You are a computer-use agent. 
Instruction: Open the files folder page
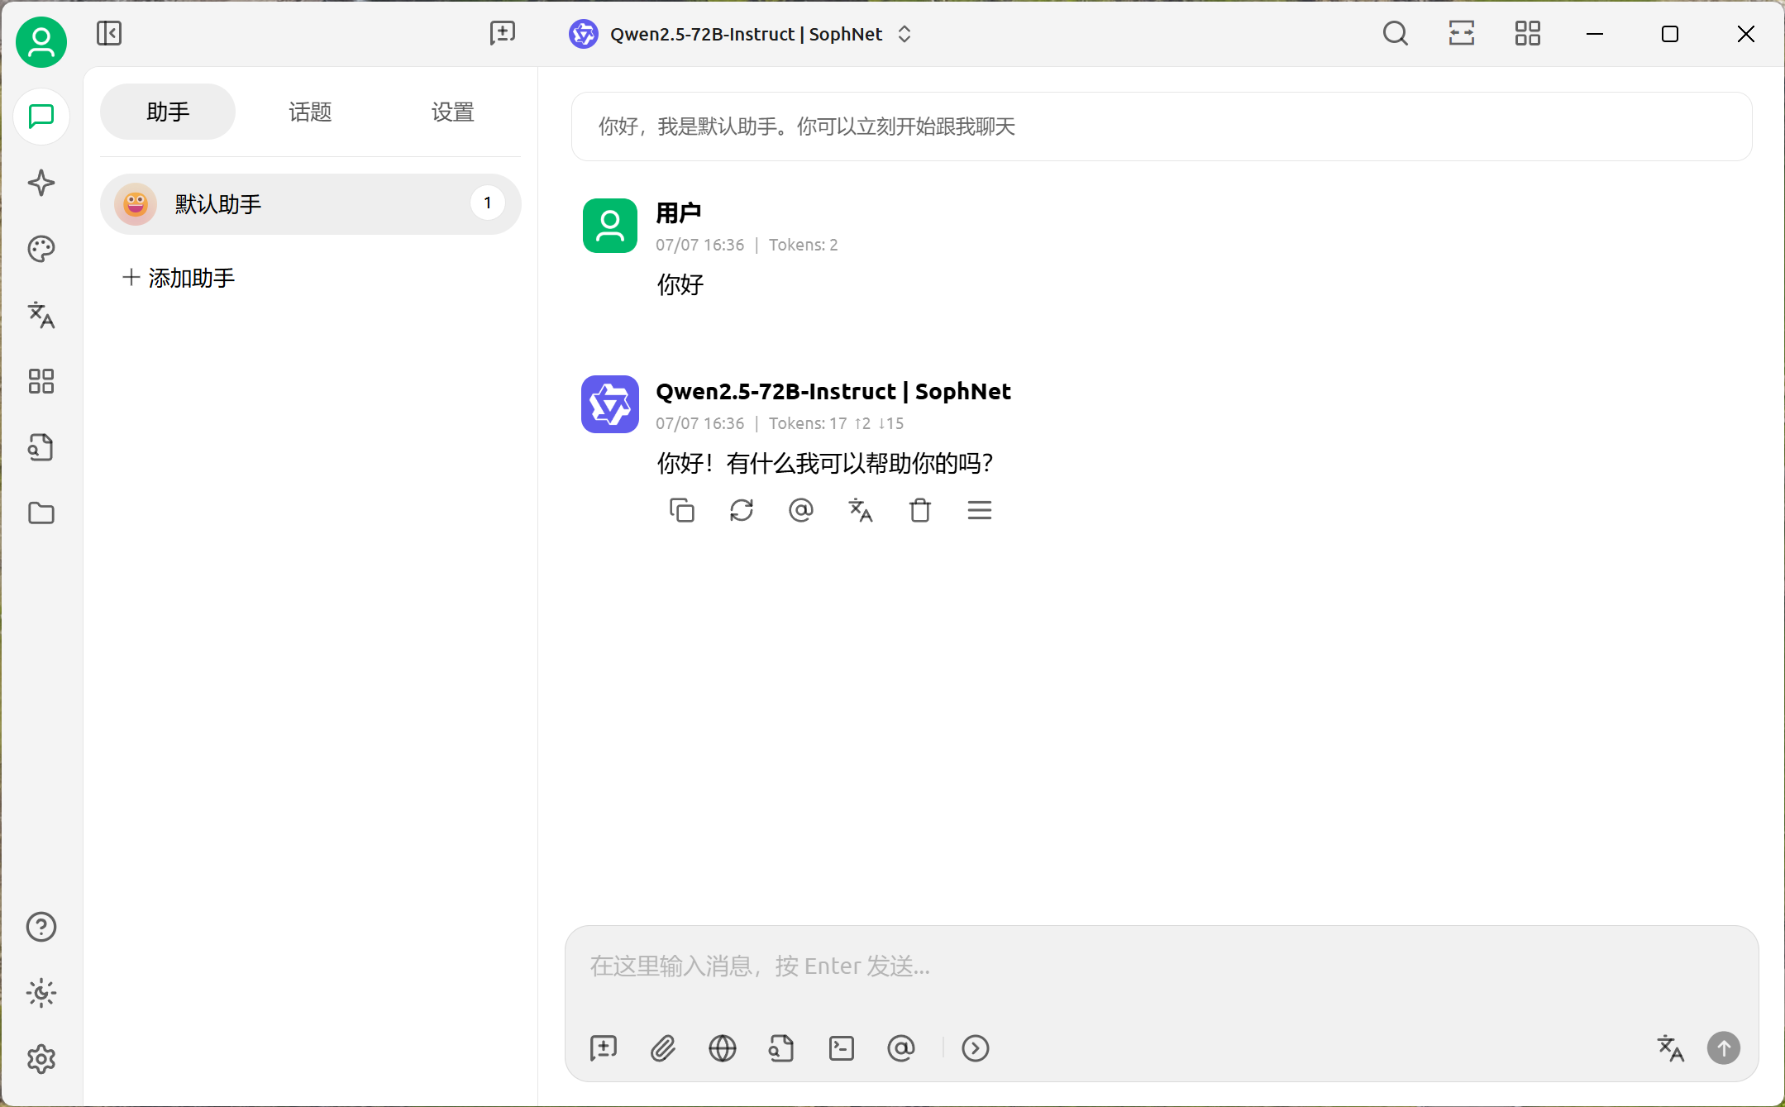(x=41, y=513)
